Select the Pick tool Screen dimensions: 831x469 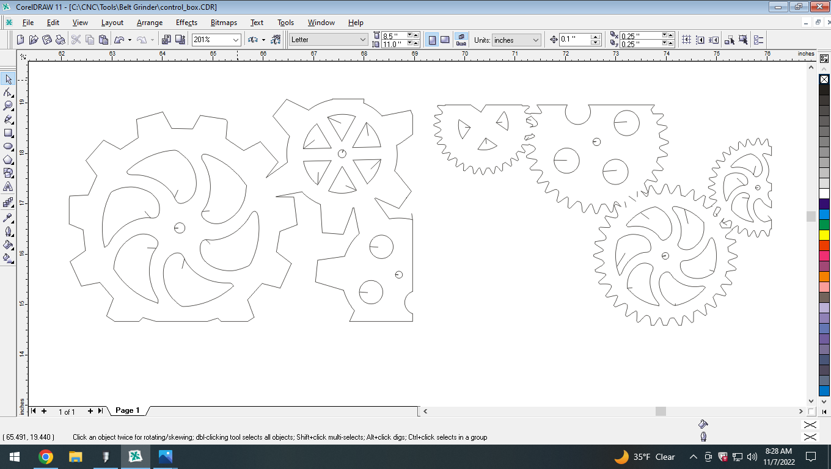click(8, 79)
